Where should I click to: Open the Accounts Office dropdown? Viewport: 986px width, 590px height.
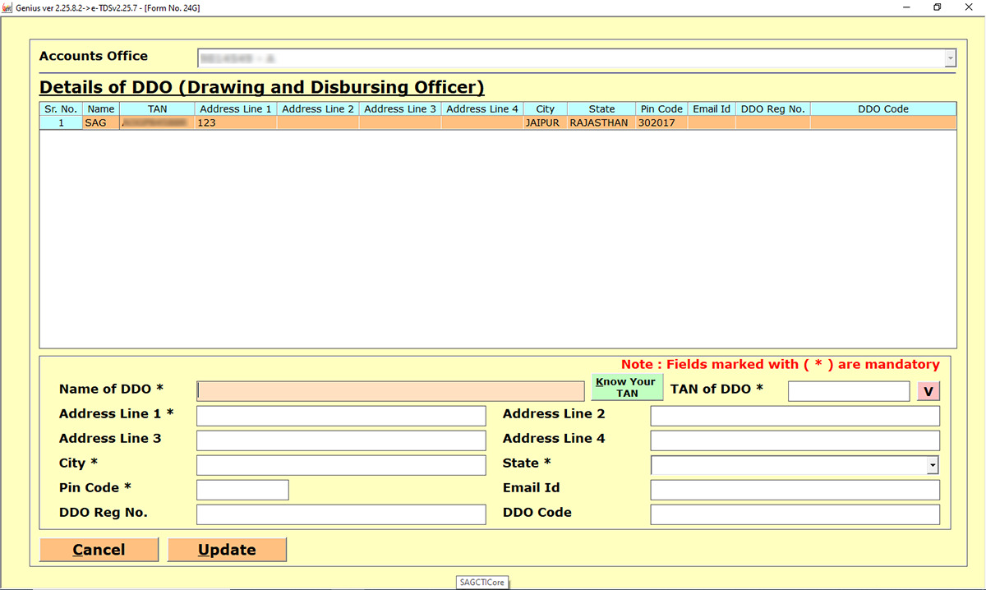click(950, 58)
